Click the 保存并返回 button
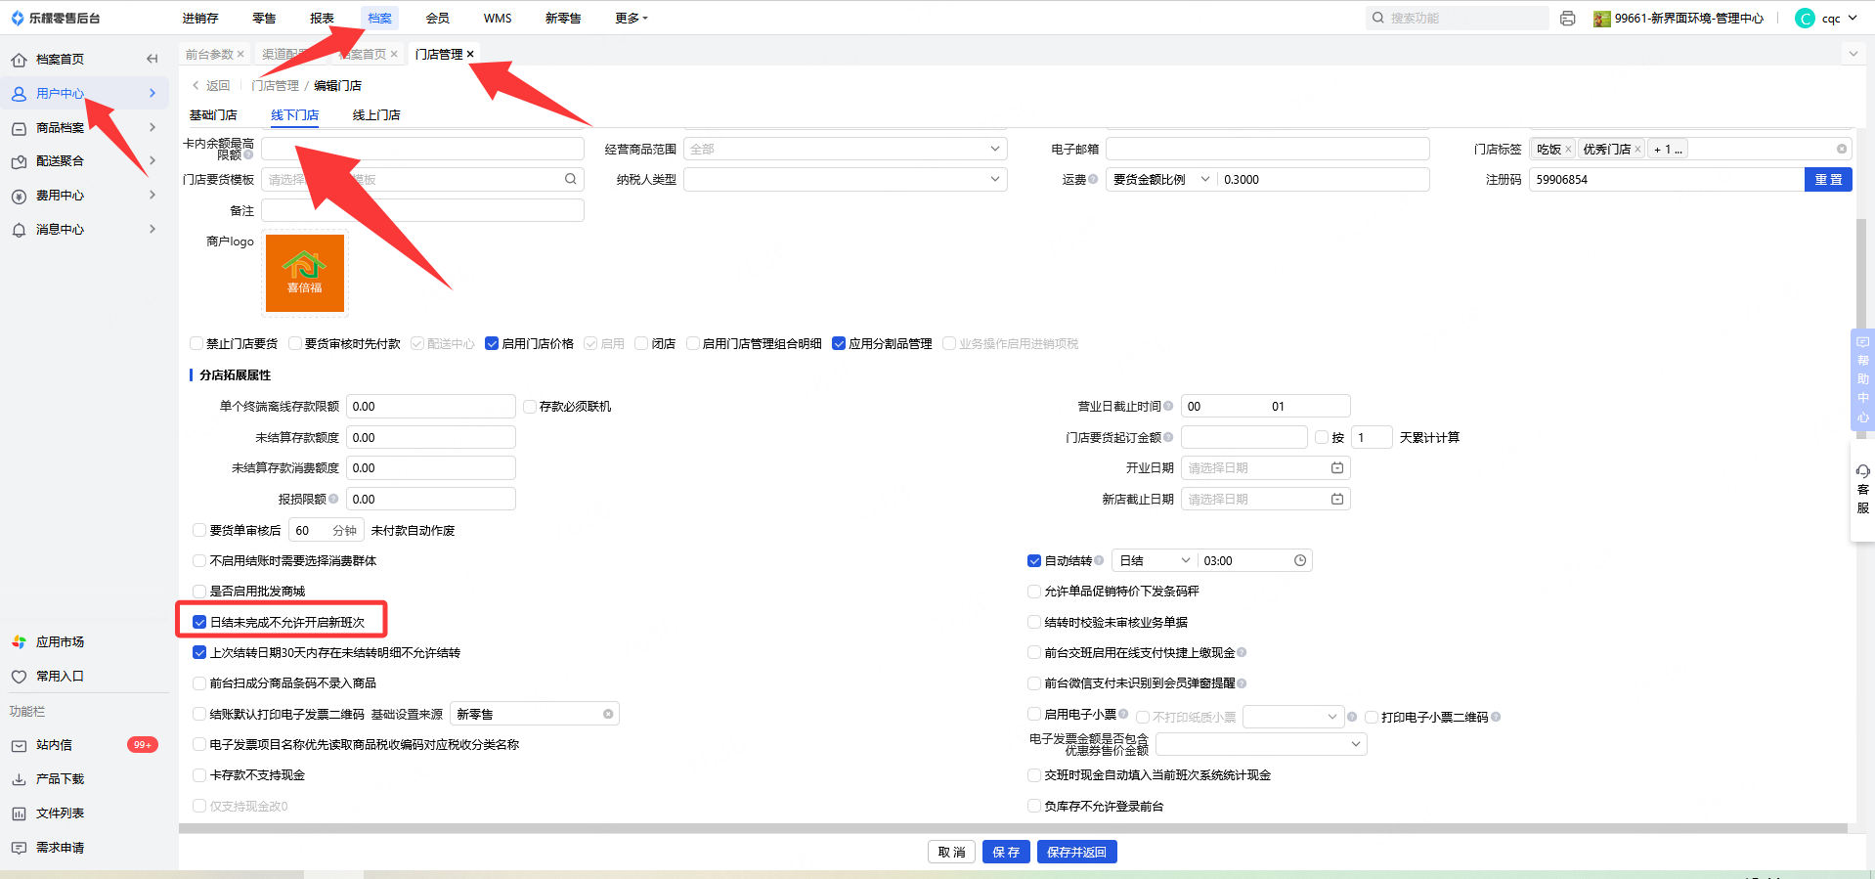This screenshot has height=879, width=1875. pos(1076,853)
